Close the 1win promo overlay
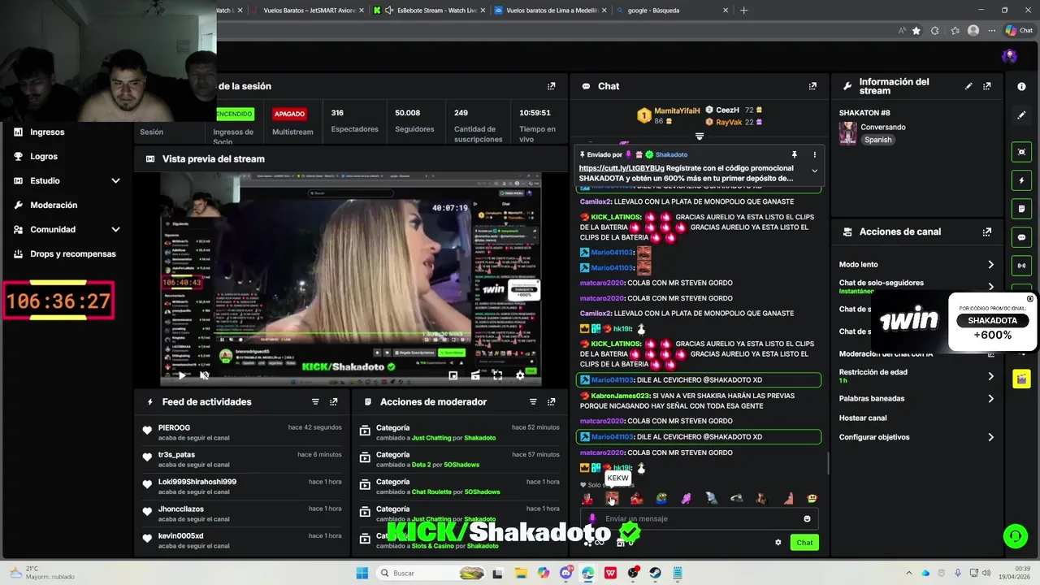The image size is (1040, 585). point(1030,299)
